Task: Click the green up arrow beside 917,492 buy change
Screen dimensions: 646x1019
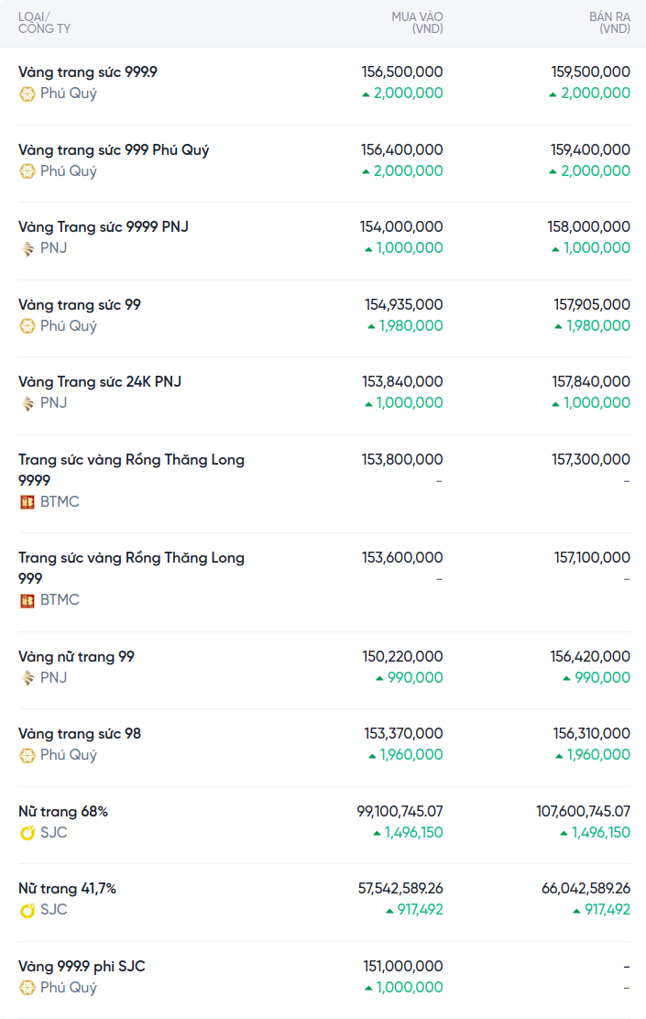Action: 389,911
